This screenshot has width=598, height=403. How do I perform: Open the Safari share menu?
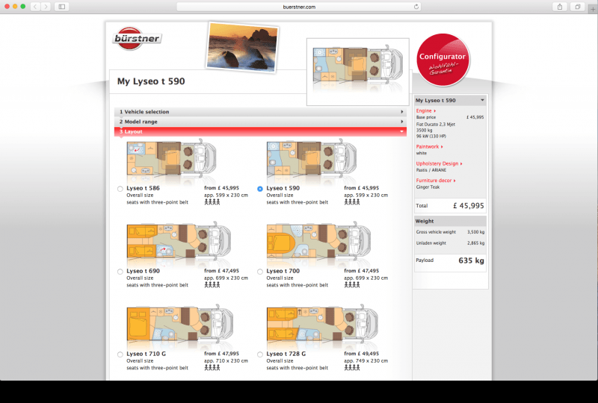click(x=559, y=7)
